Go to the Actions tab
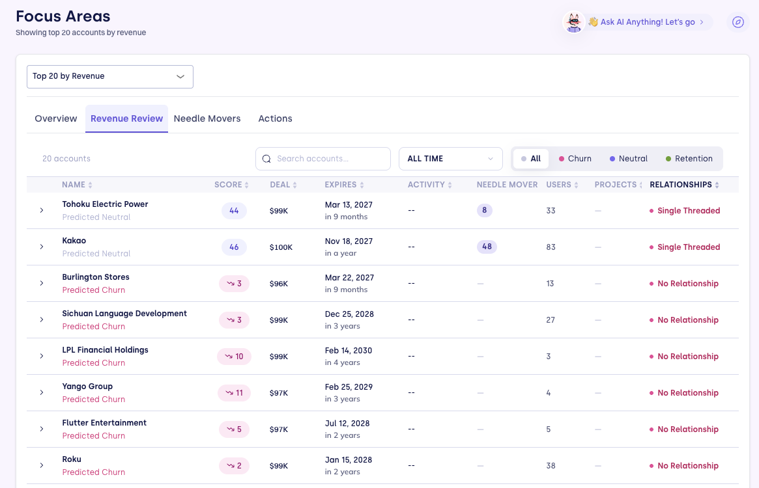 coord(275,118)
